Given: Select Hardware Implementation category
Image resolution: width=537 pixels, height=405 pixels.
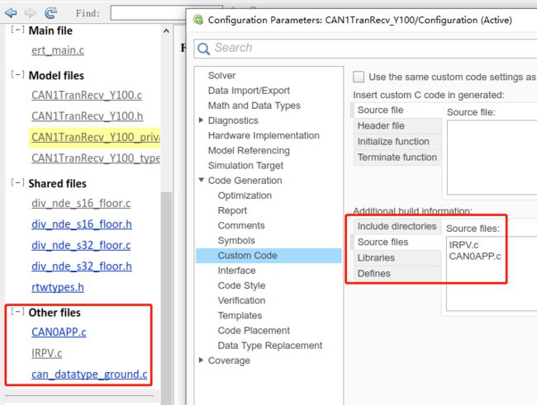Looking at the screenshot, I should (264, 136).
